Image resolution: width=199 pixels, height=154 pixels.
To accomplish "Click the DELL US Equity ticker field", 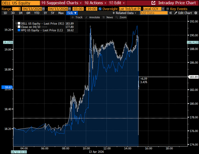I will coord(21,3).
